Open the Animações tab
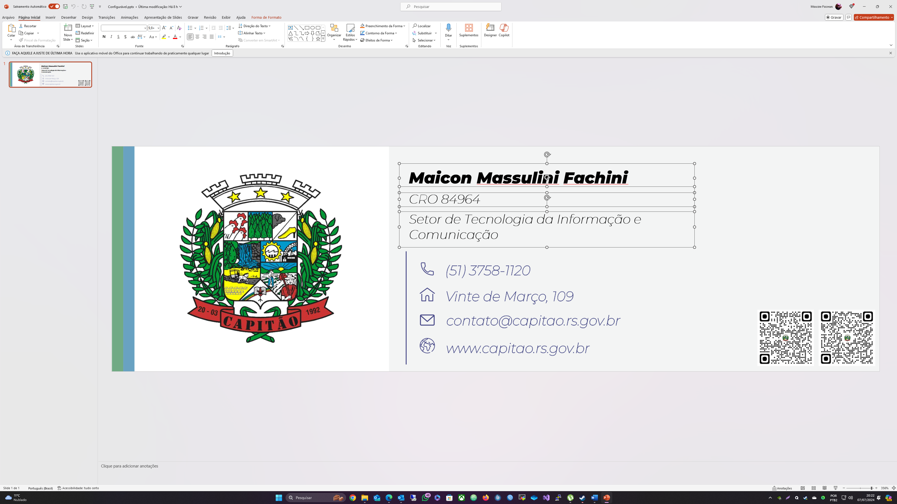This screenshot has width=897, height=504. coord(129,17)
